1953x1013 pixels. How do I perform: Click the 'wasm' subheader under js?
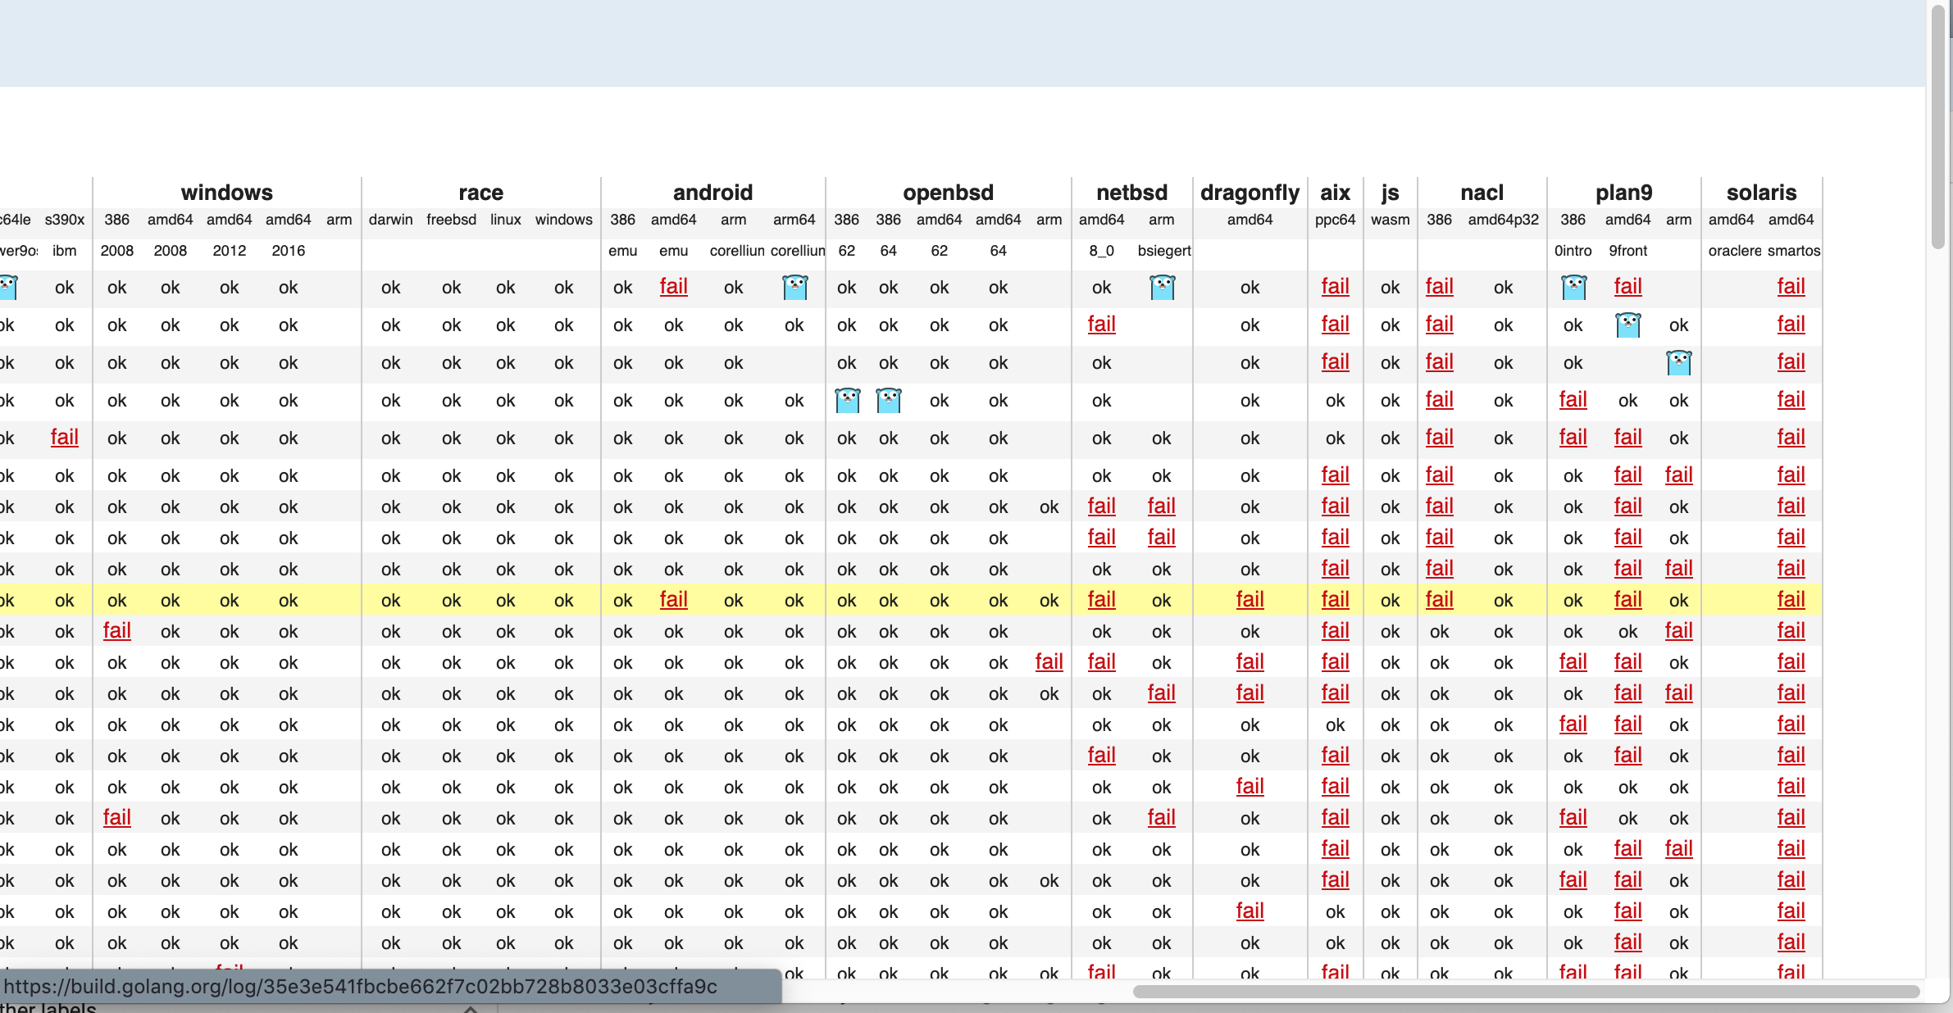click(x=1391, y=220)
